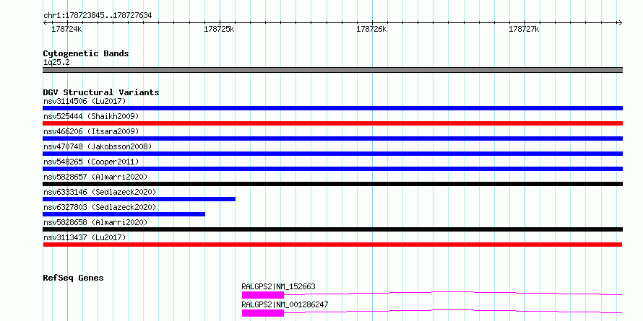Click the nsv470748 (Jakobsson2008) label
This screenshot has width=643, height=321.
tap(98, 146)
